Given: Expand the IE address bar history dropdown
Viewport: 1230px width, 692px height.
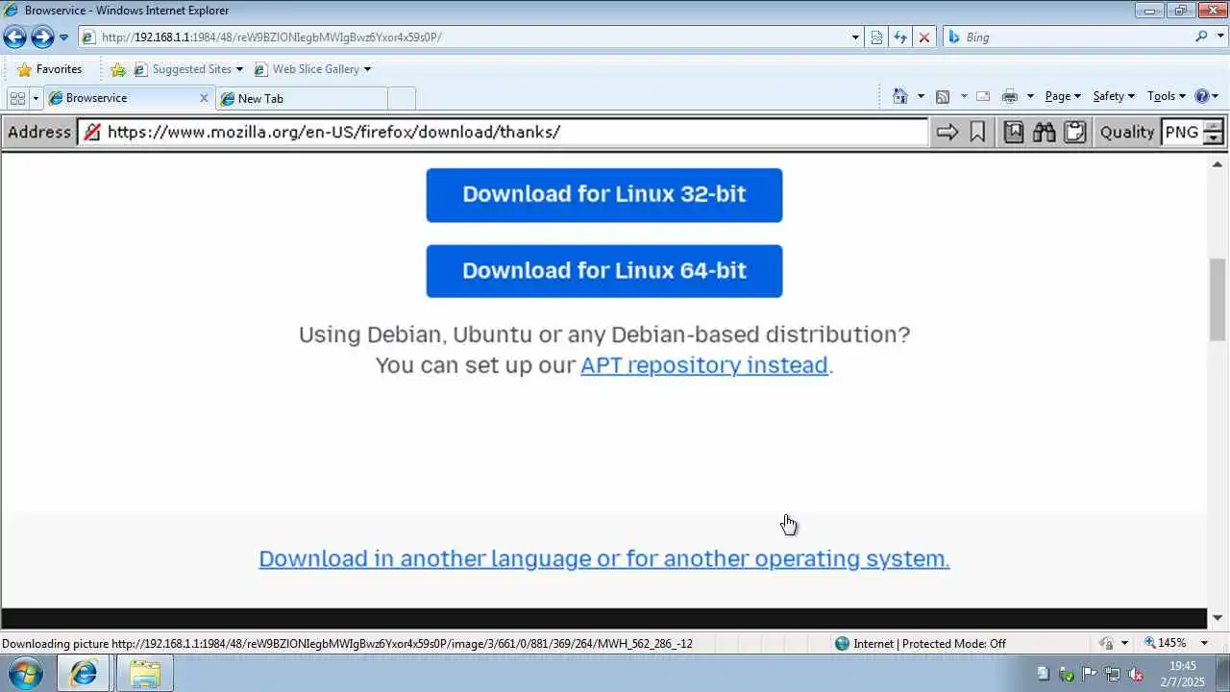Looking at the screenshot, I should coord(855,37).
